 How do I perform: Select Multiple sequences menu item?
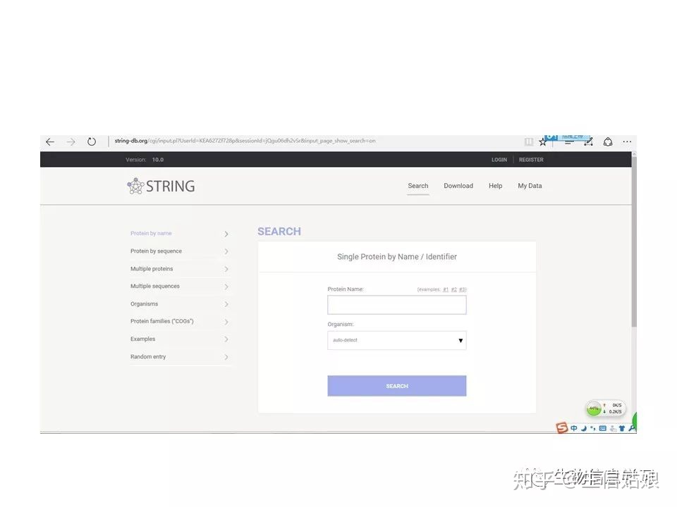pos(155,286)
